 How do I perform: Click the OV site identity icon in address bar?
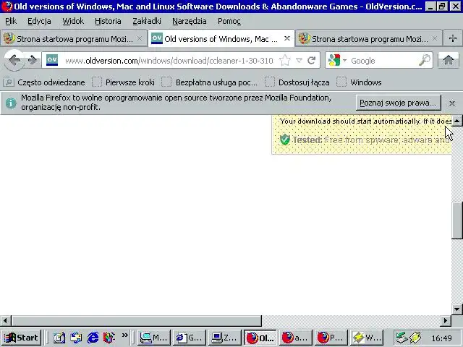click(52, 60)
